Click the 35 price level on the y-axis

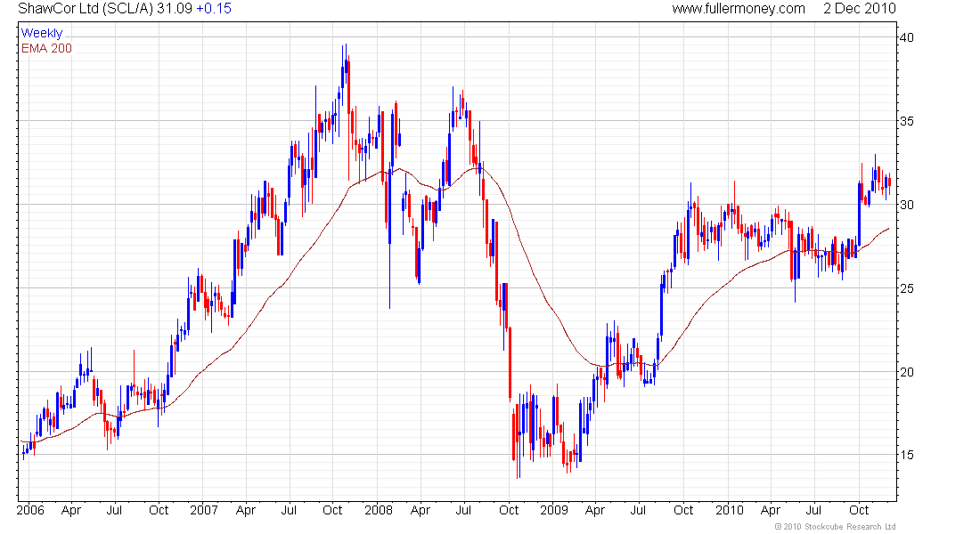click(908, 121)
